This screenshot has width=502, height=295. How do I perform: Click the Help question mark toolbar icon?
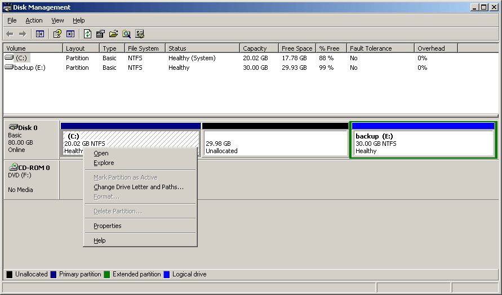click(57, 34)
